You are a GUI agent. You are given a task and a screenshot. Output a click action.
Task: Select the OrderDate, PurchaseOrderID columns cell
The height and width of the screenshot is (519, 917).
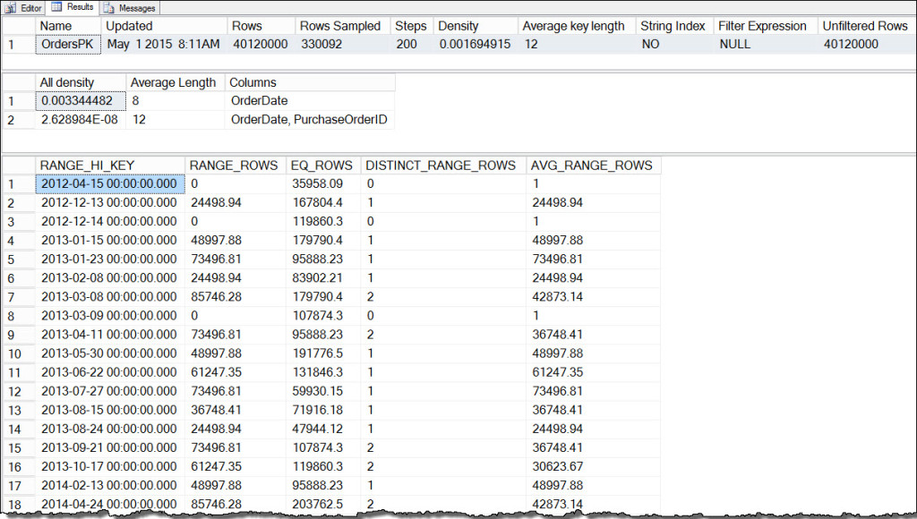(x=307, y=120)
